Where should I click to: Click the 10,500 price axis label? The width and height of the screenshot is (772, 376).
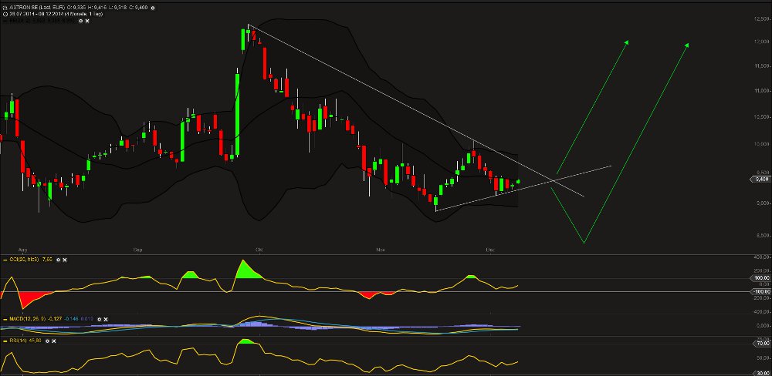click(762, 117)
